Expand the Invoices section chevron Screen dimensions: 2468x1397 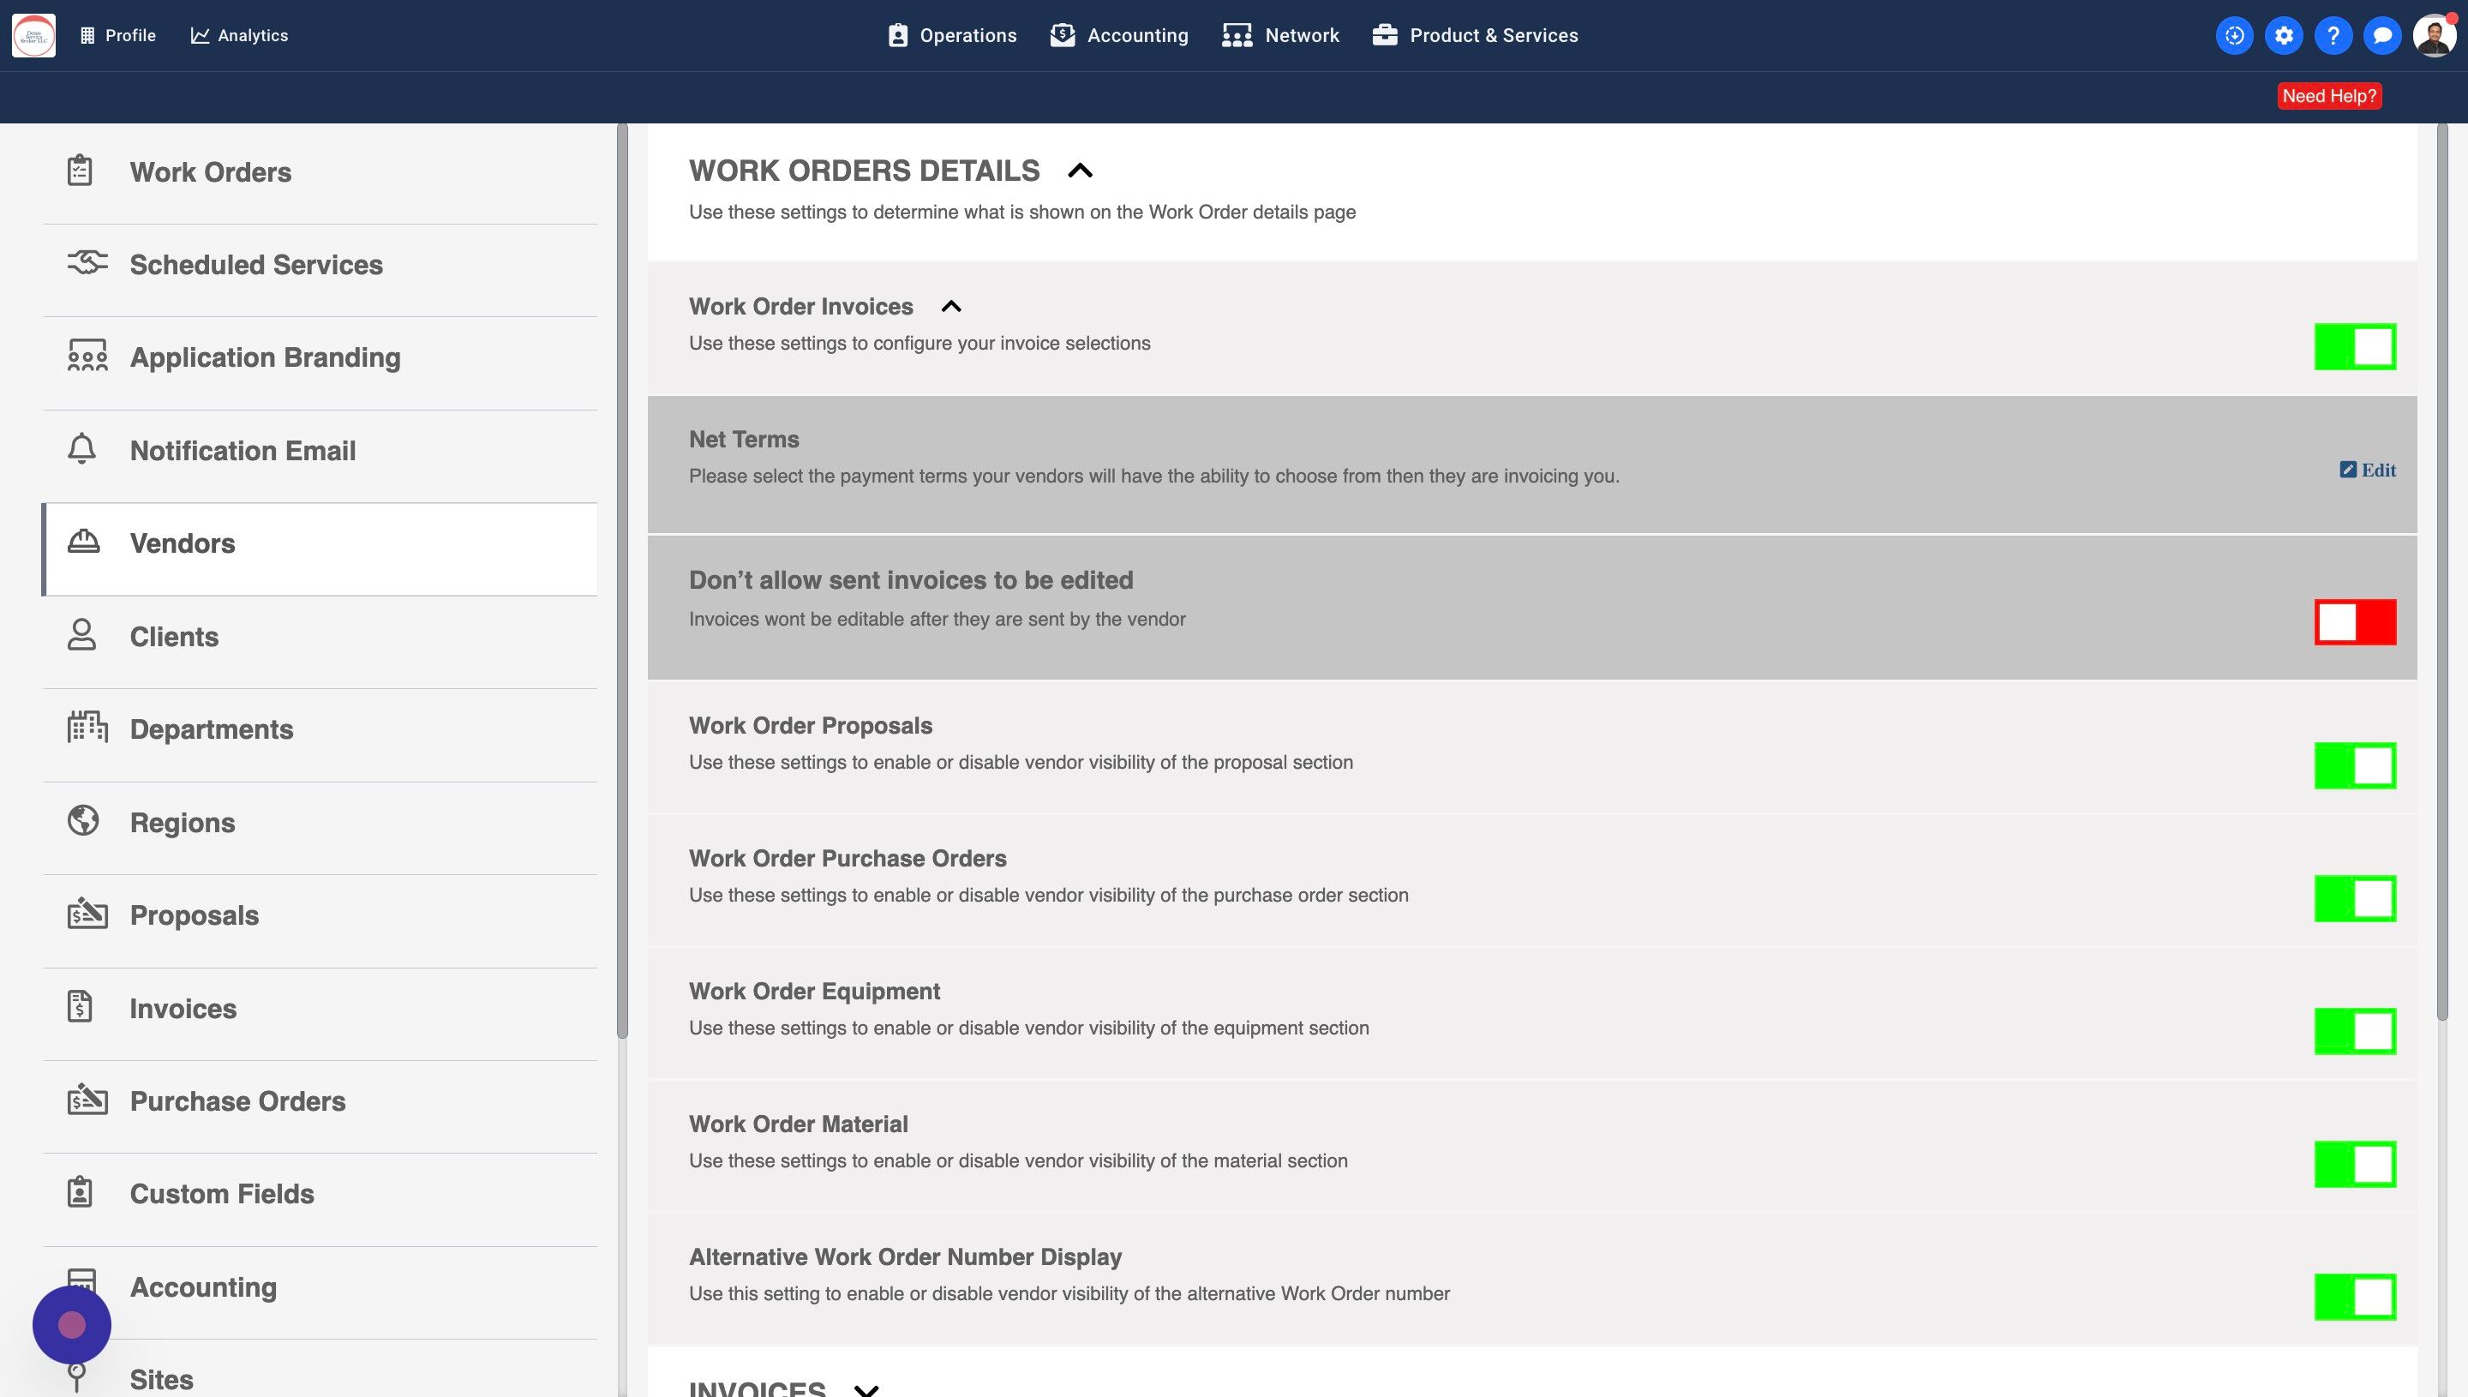point(866,1388)
